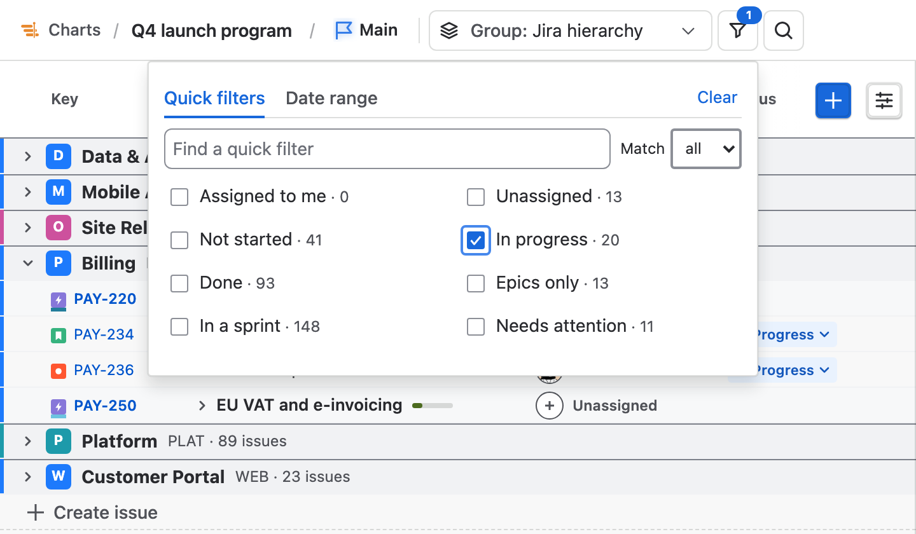Check the Not started filter
Screen dimensions: 916x534
[179, 240]
